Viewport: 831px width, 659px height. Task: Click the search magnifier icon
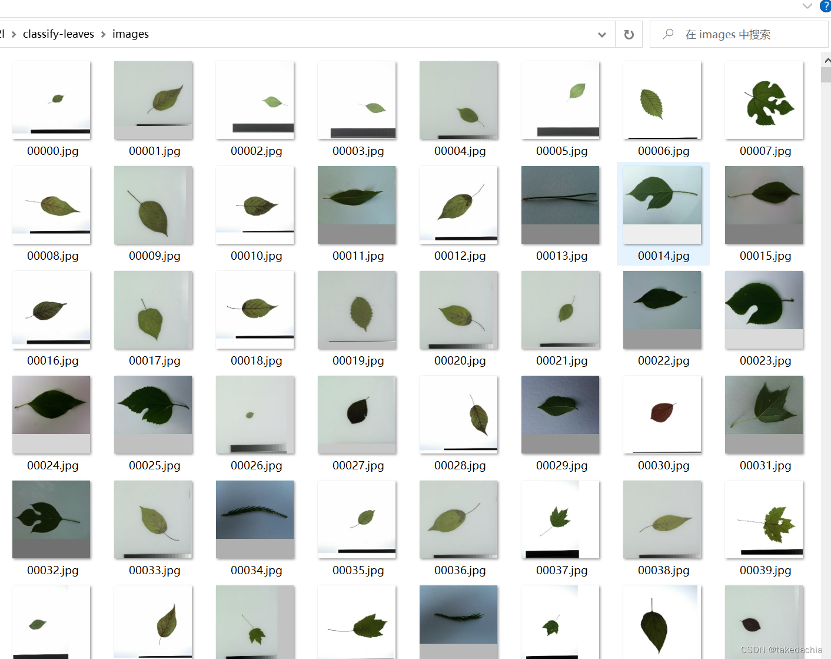[x=668, y=35]
